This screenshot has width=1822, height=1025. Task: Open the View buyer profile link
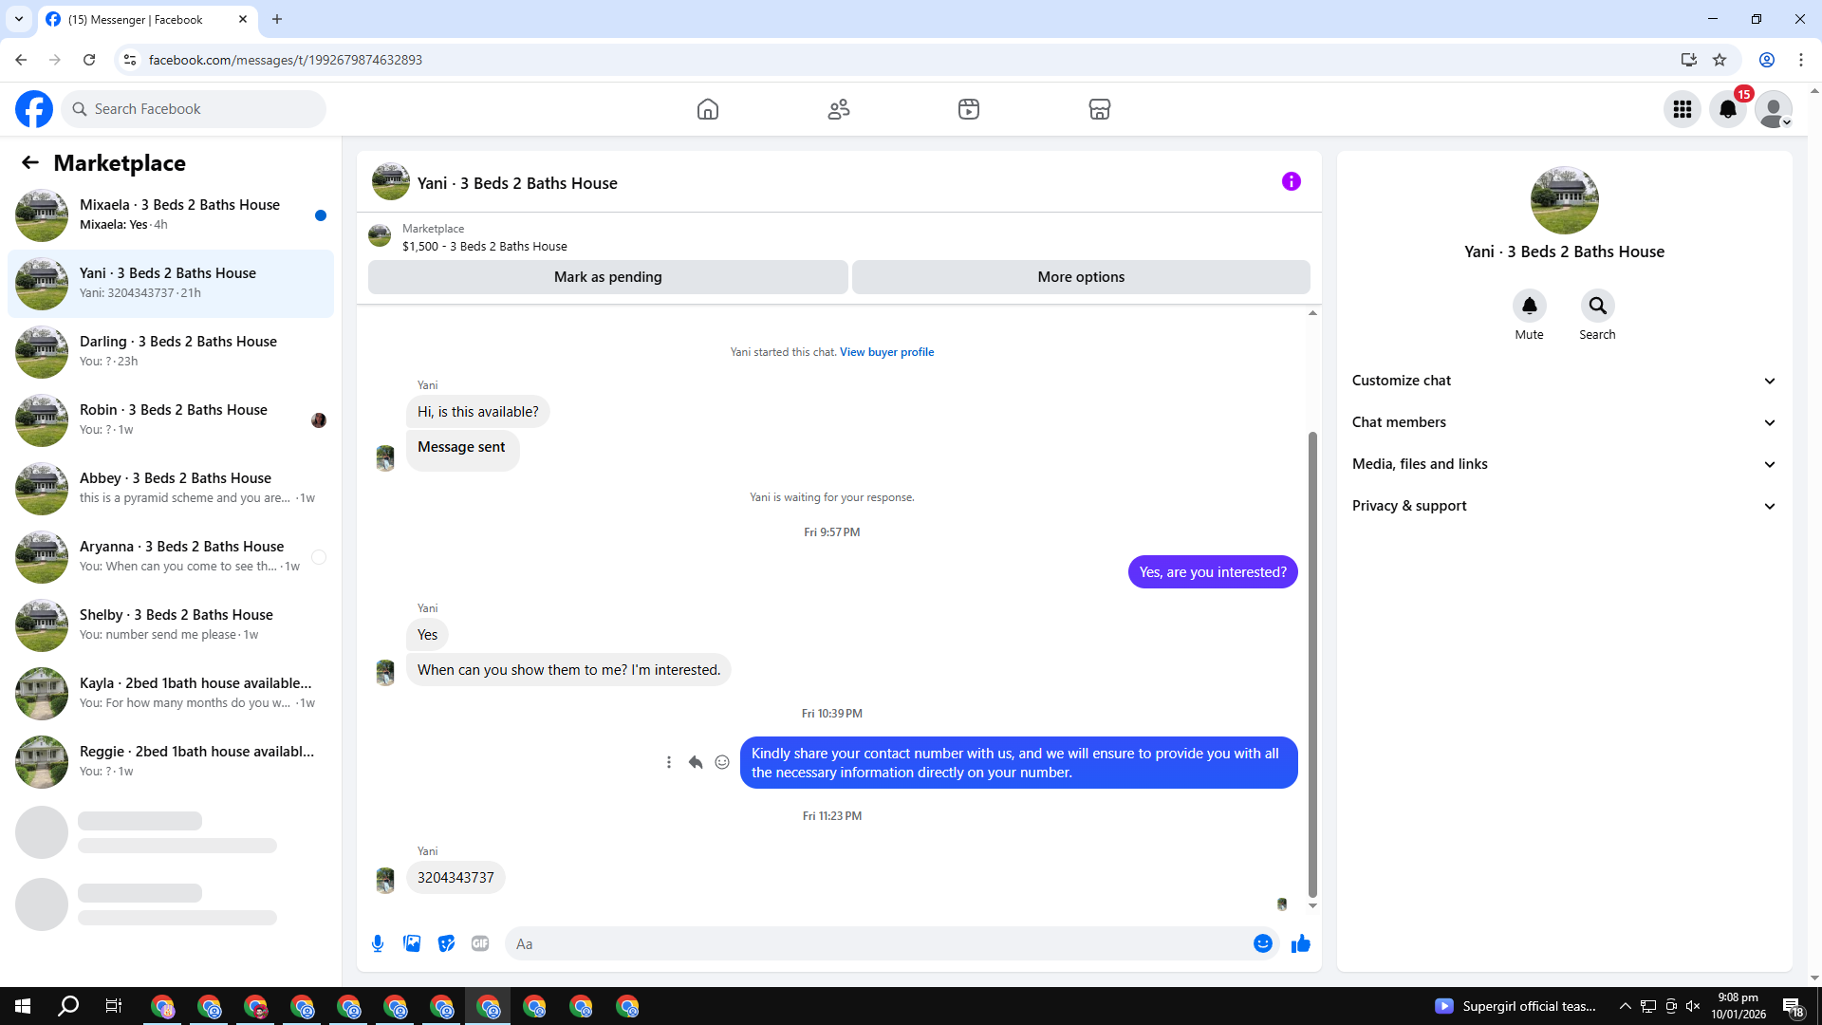click(886, 352)
